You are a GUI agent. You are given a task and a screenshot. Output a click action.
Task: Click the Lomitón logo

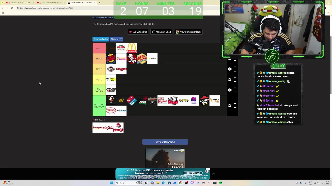[111, 111]
